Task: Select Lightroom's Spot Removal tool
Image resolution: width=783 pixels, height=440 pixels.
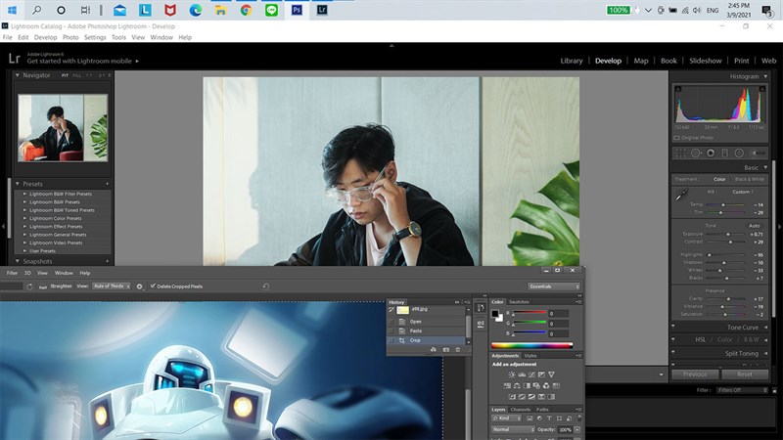Action: tap(696, 154)
